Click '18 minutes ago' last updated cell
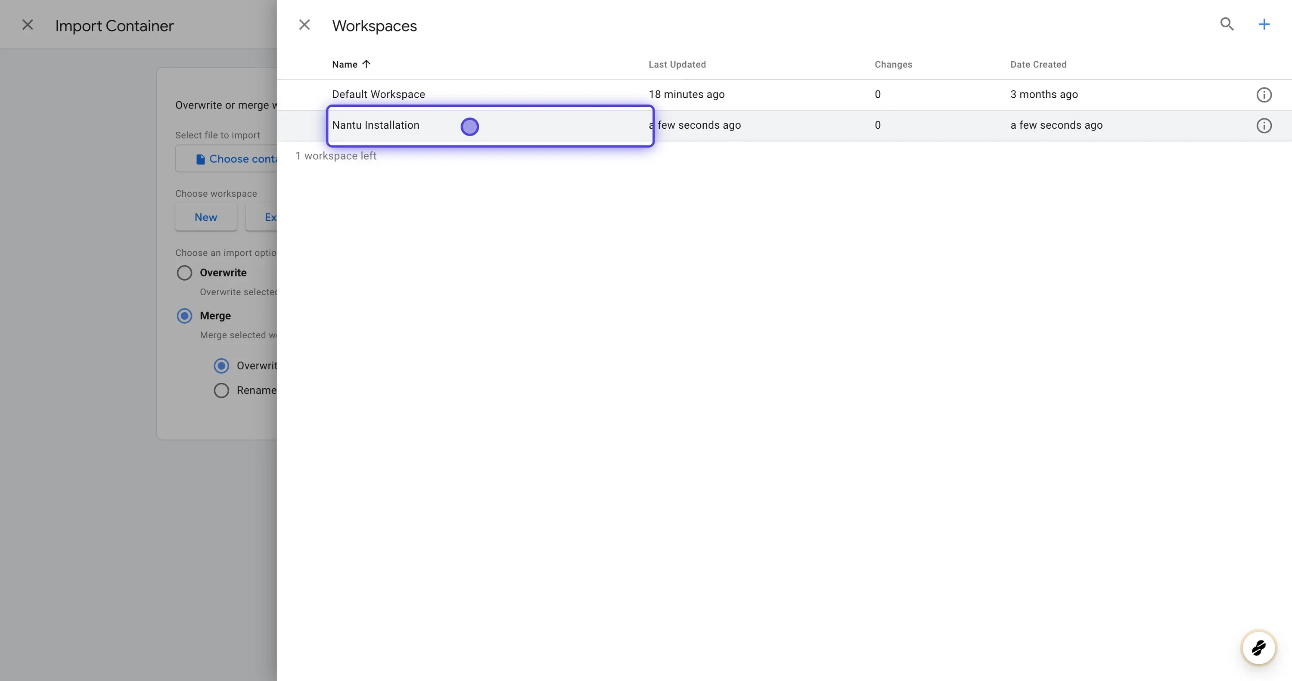This screenshot has height=681, width=1292. coord(686,94)
